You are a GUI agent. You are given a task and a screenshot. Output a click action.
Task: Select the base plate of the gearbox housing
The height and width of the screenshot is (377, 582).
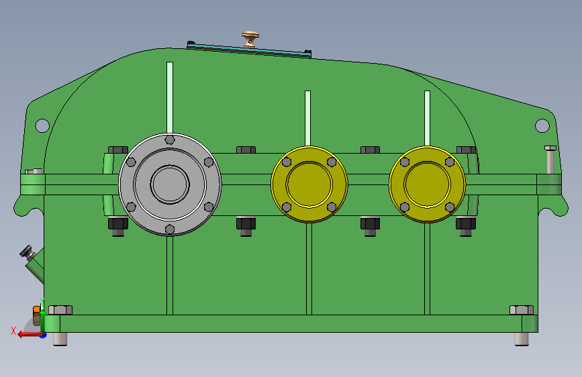291,323
